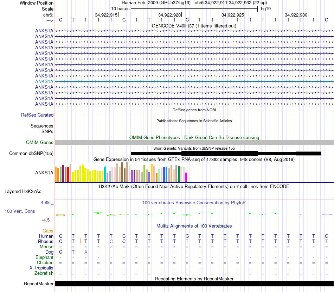The height and width of the screenshot is (292, 334).
Task: Click the orange Gaps label
Action: (x=48, y=231)
